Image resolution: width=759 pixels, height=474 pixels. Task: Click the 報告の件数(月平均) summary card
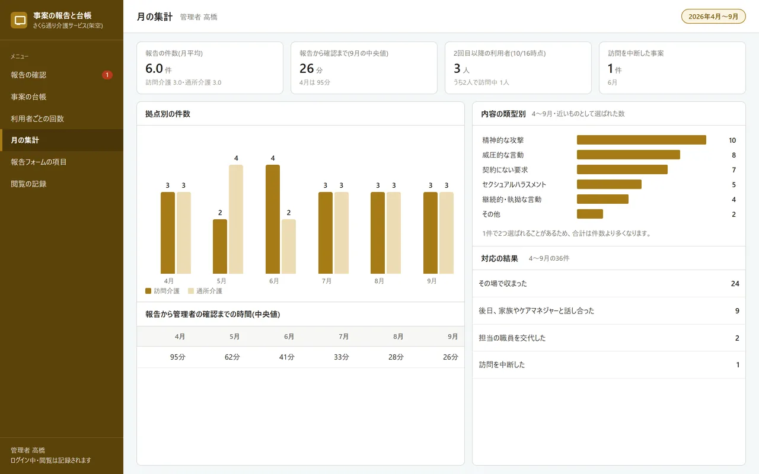(210, 68)
